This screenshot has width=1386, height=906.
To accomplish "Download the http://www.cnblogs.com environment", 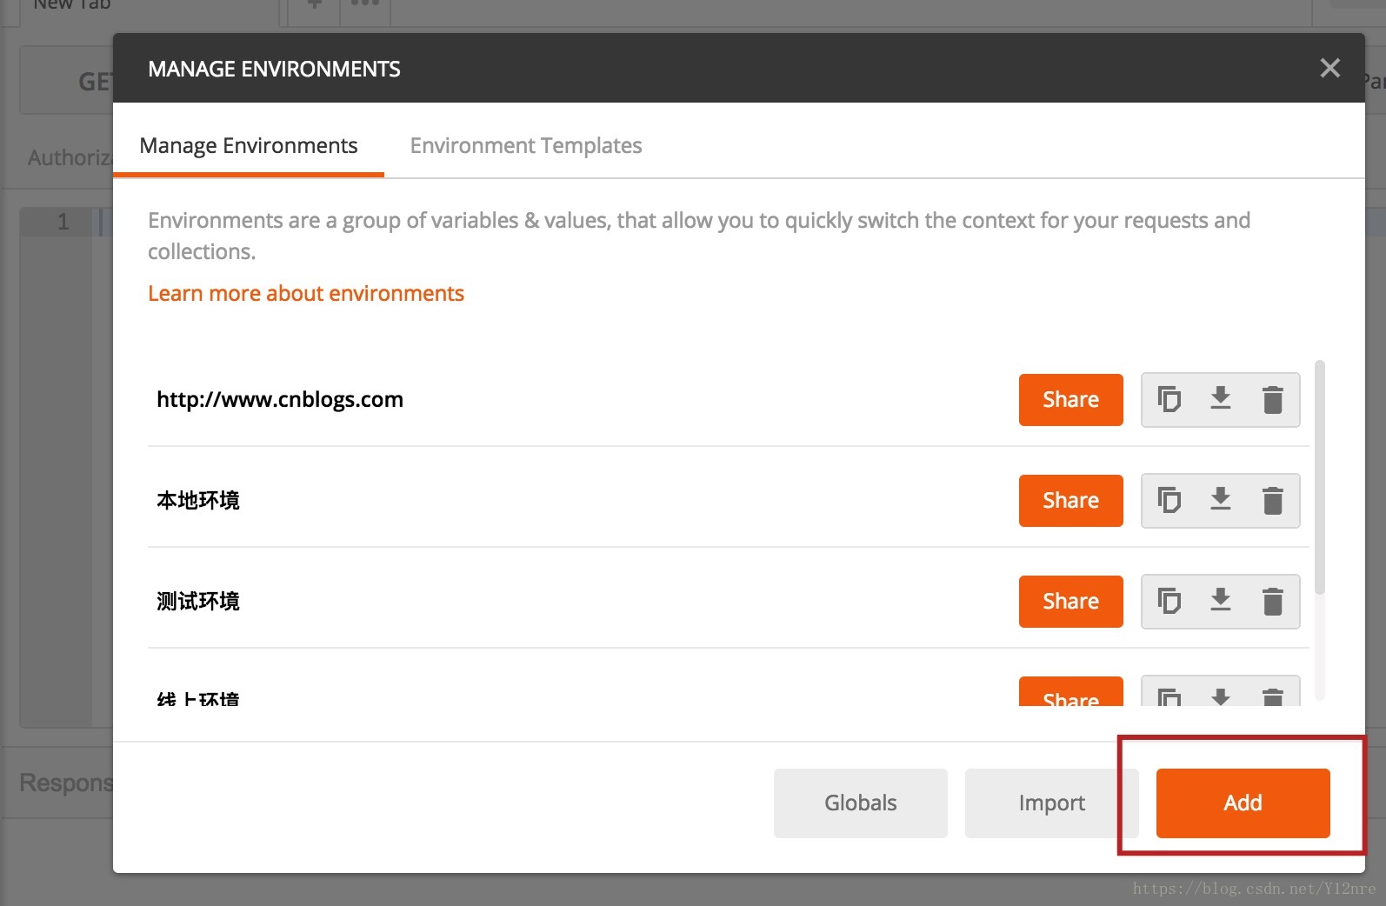I will 1221,399.
